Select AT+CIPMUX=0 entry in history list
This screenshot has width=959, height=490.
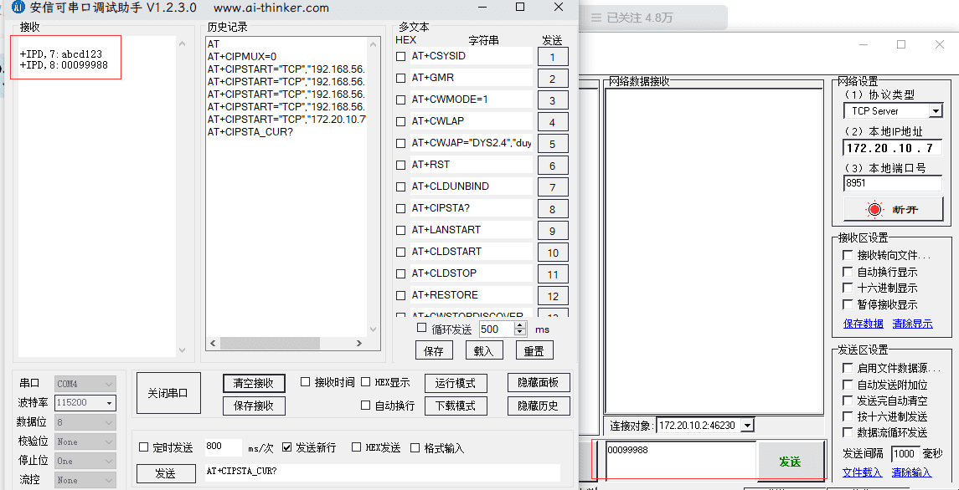[242, 57]
